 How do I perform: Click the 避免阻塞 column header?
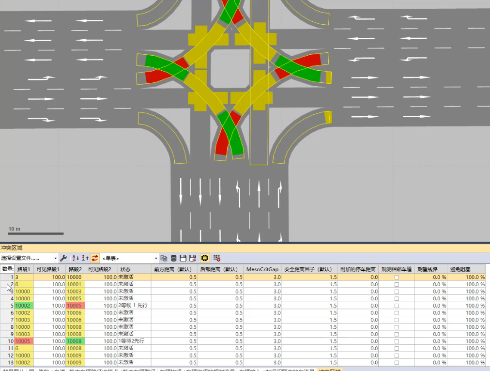click(x=466, y=269)
